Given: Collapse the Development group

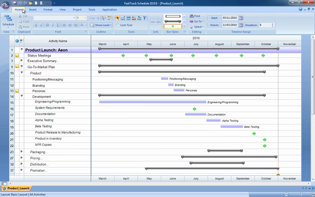Looking at the screenshot, I should point(22,96).
